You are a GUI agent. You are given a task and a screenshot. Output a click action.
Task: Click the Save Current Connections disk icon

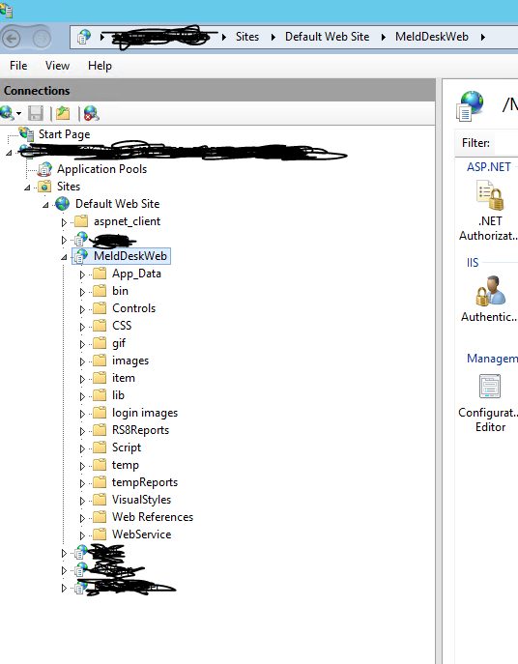(x=36, y=113)
